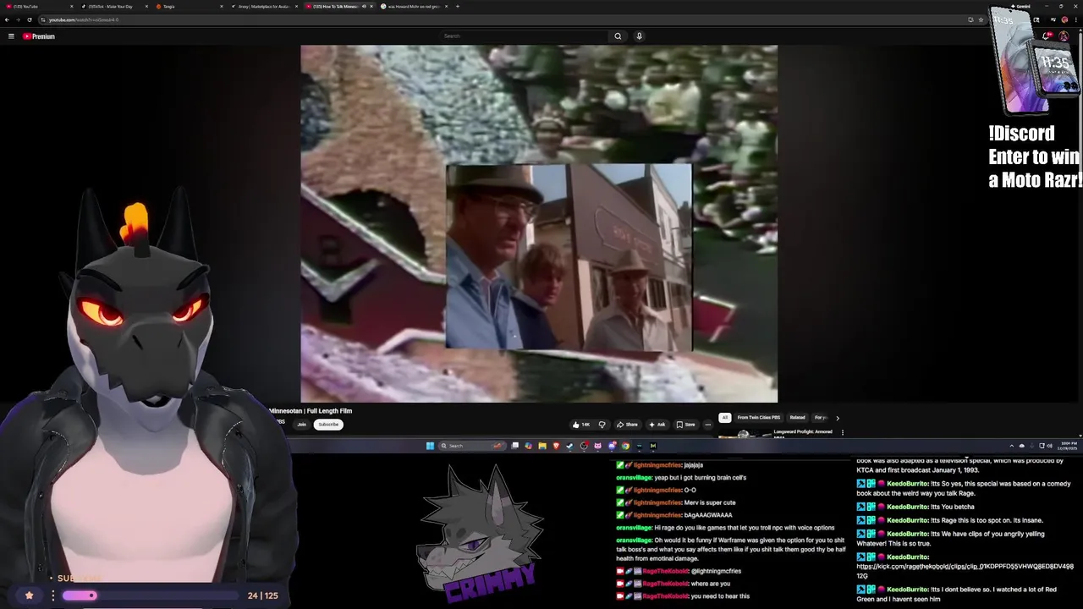Show hidden system tray icons chevron
This screenshot has width=1083, height=609.
click(x=1011, y=446)
